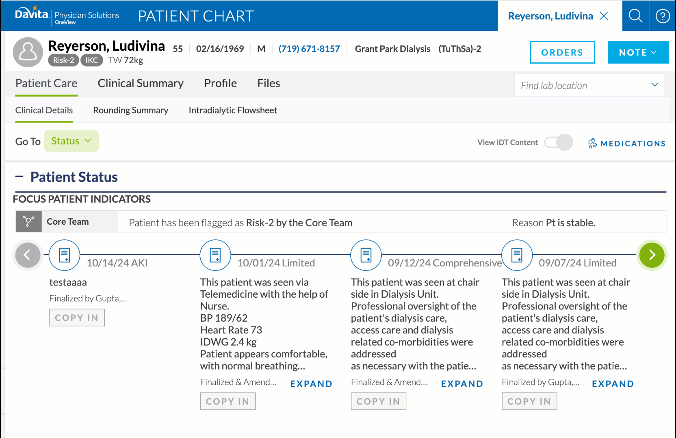Click the '10/14/24 AKI' date label
The height and width of the screenshot is (438, 676).
(117, 263)
